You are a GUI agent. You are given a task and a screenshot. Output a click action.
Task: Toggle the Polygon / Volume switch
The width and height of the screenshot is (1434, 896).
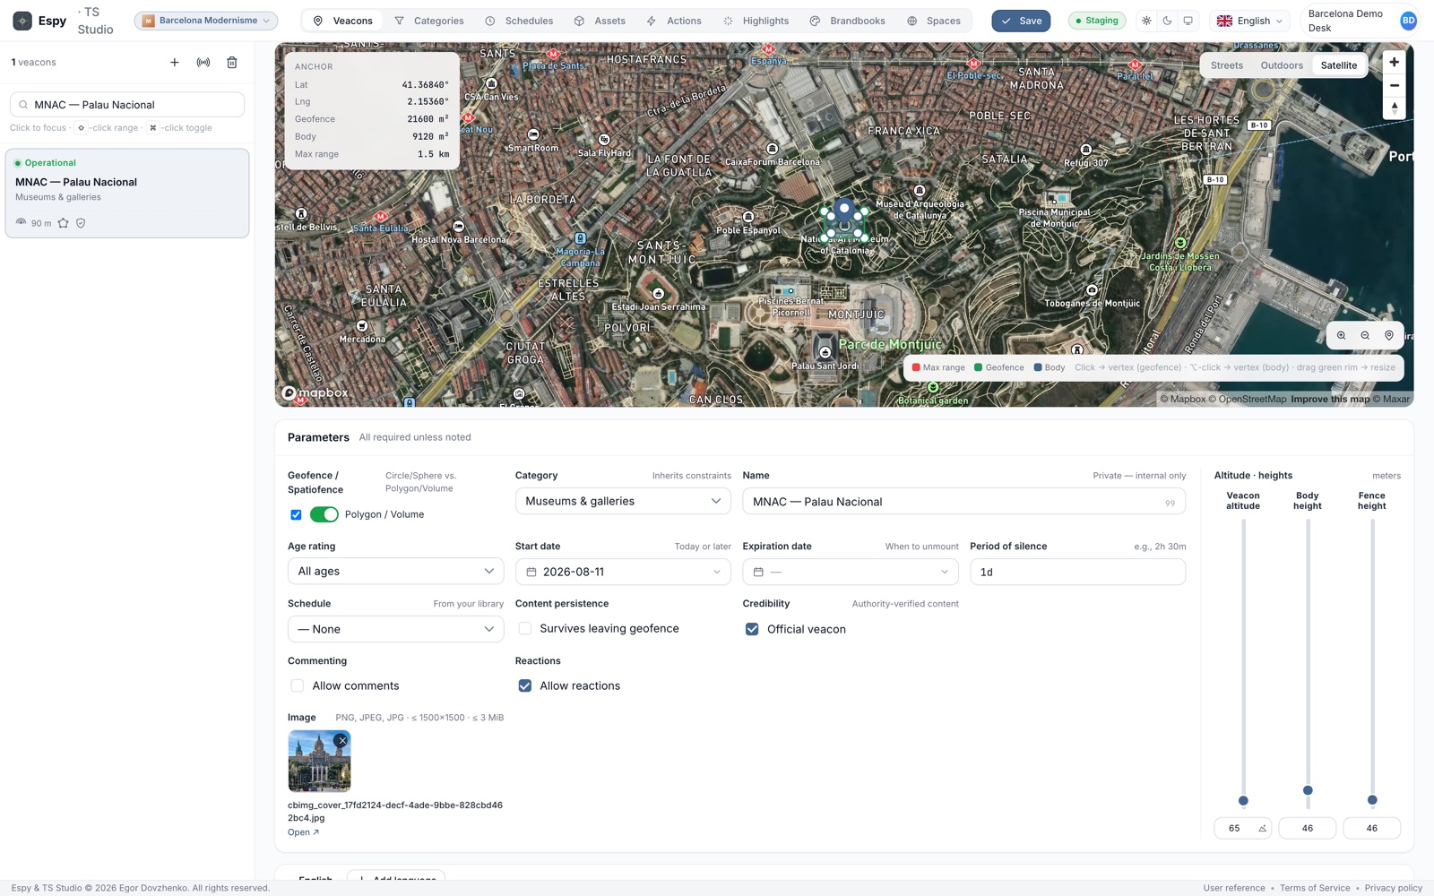click(x=324, y=514)
